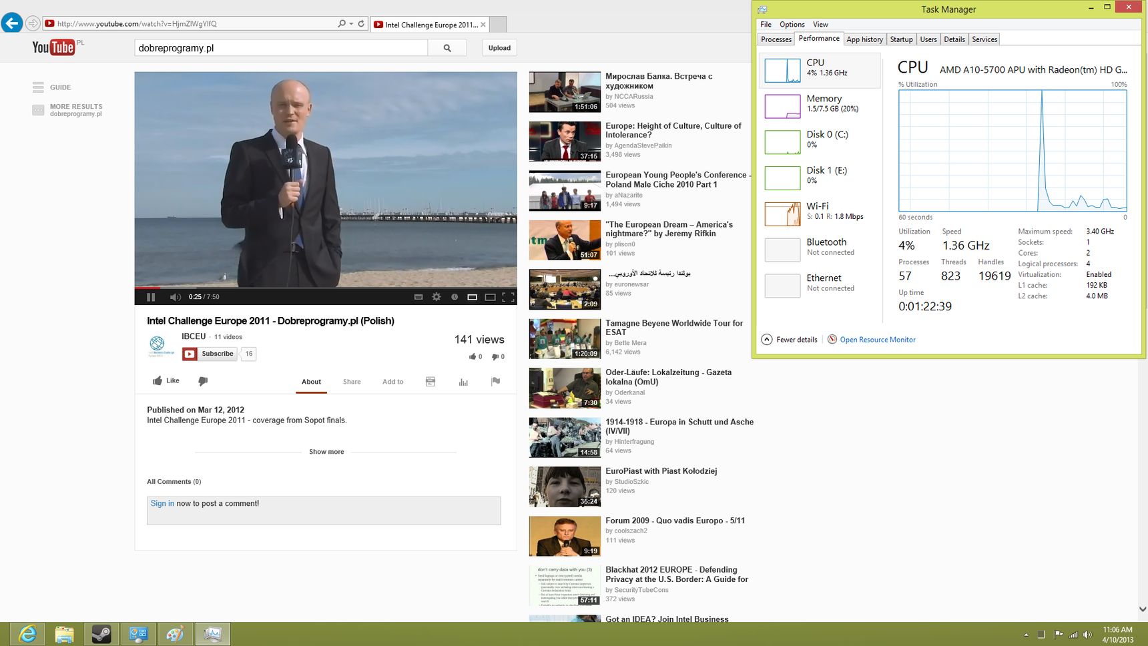Click the Watch Later clock icon
Viewport: 1148px width, 646px height.
(455, 297)
